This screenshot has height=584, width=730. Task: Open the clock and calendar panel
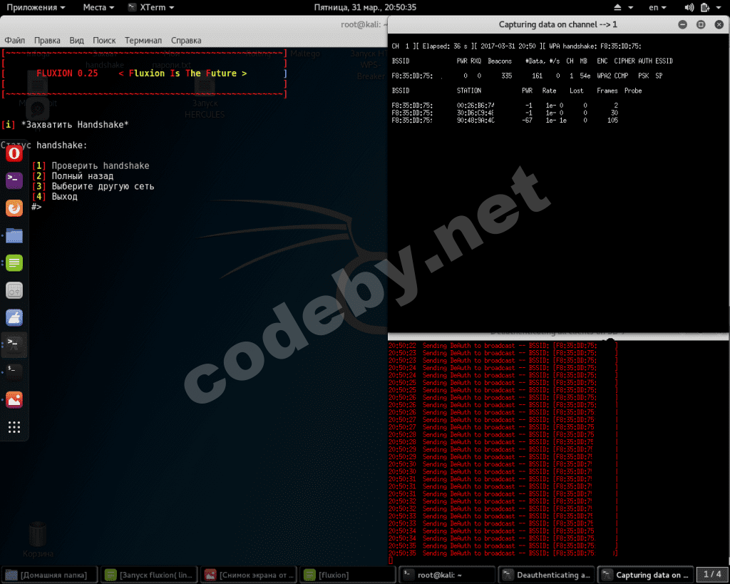pos(365,7)
